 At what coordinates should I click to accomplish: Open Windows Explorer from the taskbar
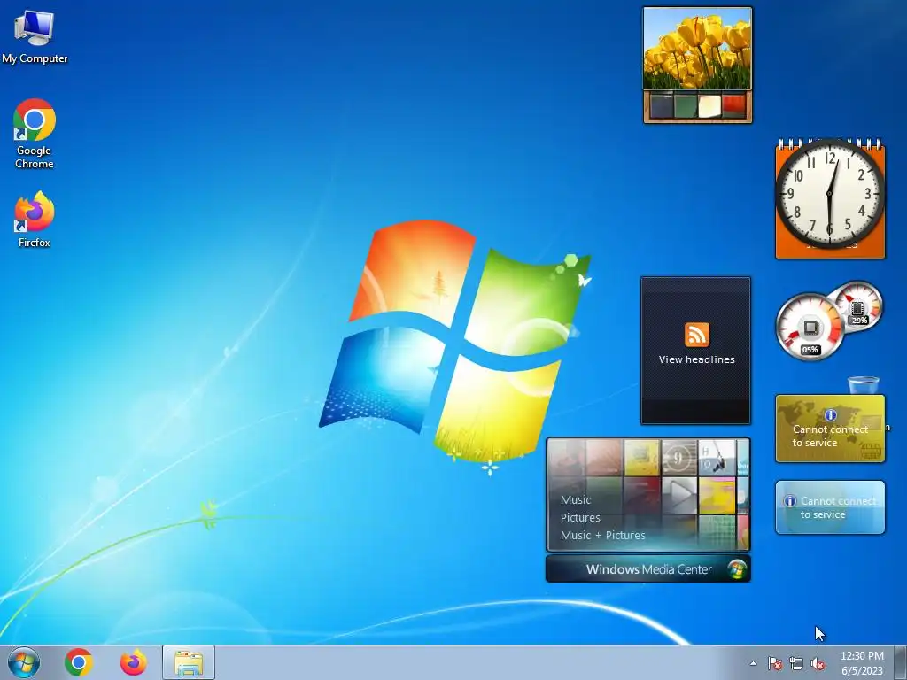pos(189,662)
